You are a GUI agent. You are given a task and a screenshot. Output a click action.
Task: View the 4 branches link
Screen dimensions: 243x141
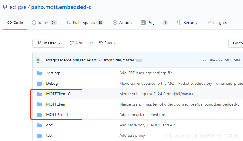tap(82, 43)
